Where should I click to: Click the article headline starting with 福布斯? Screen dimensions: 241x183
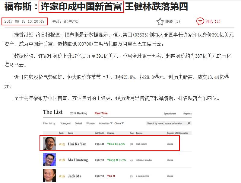(x=96, y=7)
